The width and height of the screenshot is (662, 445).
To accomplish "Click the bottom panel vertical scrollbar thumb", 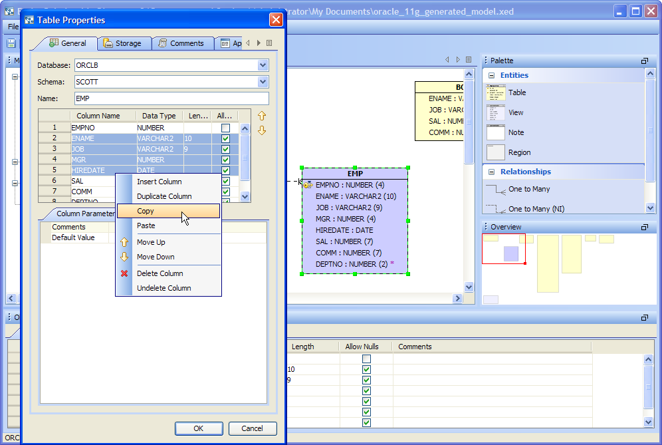I will click(x=649, y=386).
